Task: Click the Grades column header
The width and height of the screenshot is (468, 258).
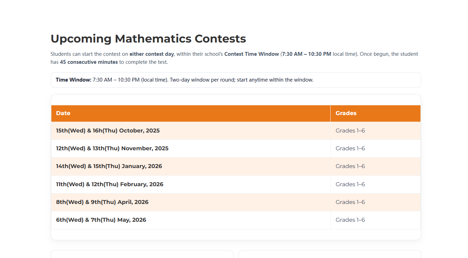Action: click(346, 113)
